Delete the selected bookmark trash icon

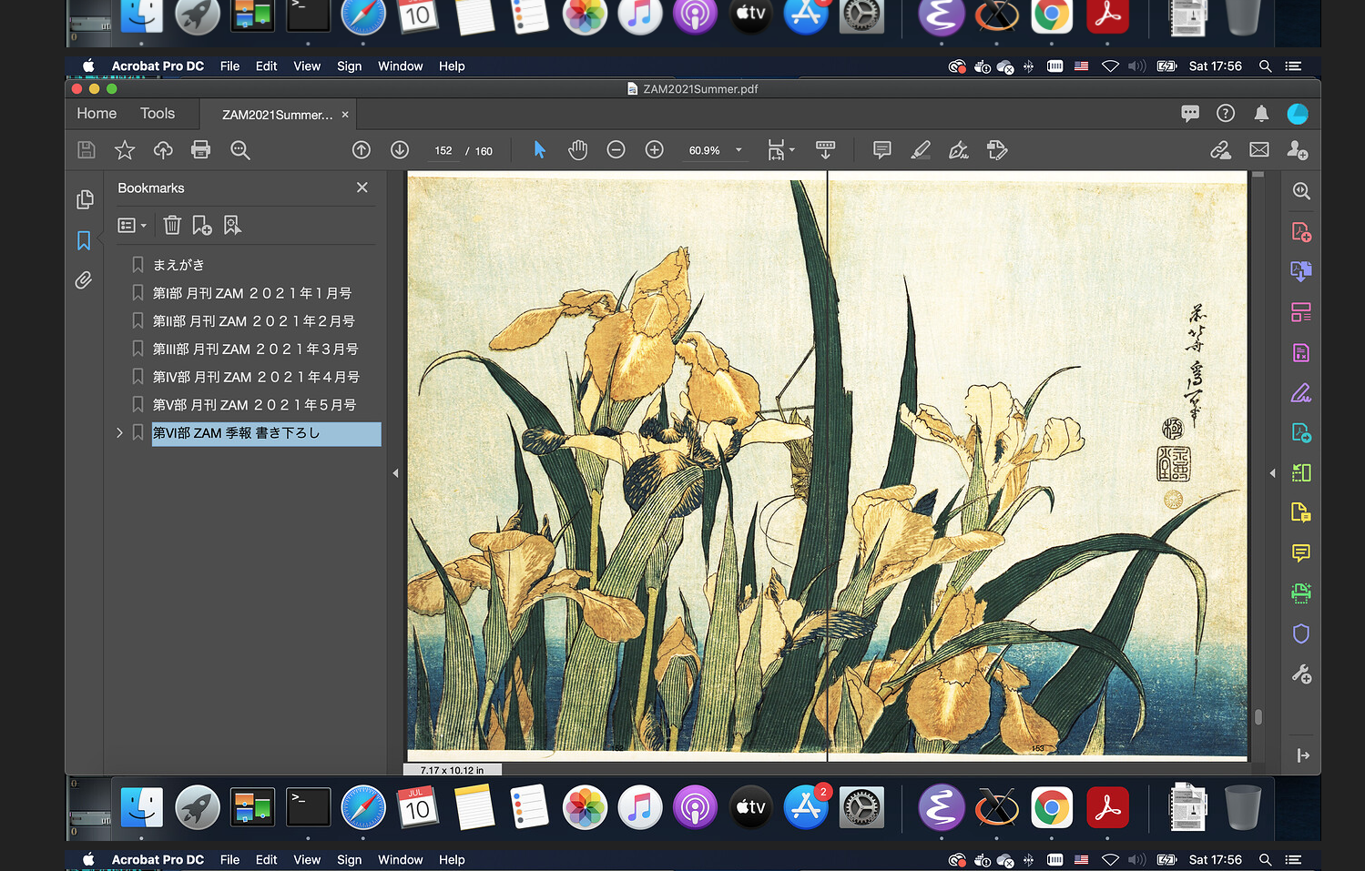pyautogui.click(x=172, y=225)
